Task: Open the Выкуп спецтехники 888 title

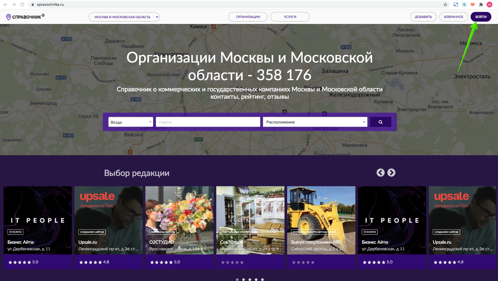Action: pos(316,242)
